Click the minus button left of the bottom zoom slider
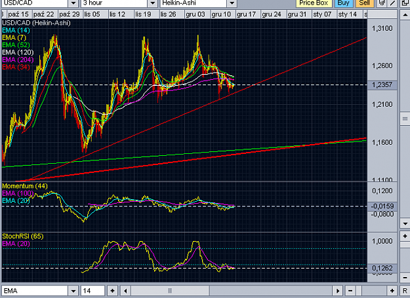This screenshot has height=298, width=410. [350, 290]
